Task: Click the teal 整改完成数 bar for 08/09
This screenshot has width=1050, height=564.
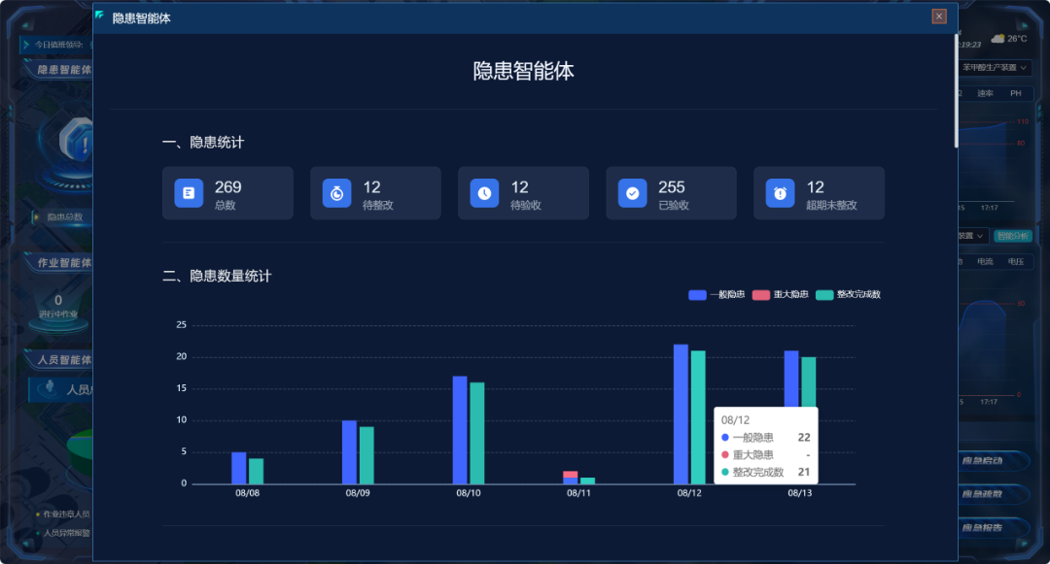Action: tap(367, 455)
